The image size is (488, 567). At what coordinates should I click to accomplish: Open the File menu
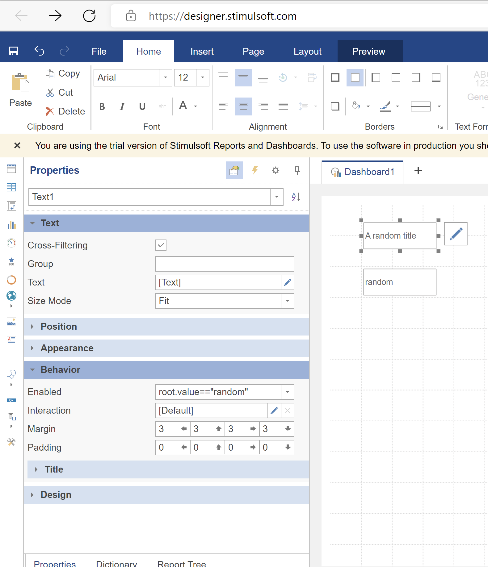(x=99, y=52)
